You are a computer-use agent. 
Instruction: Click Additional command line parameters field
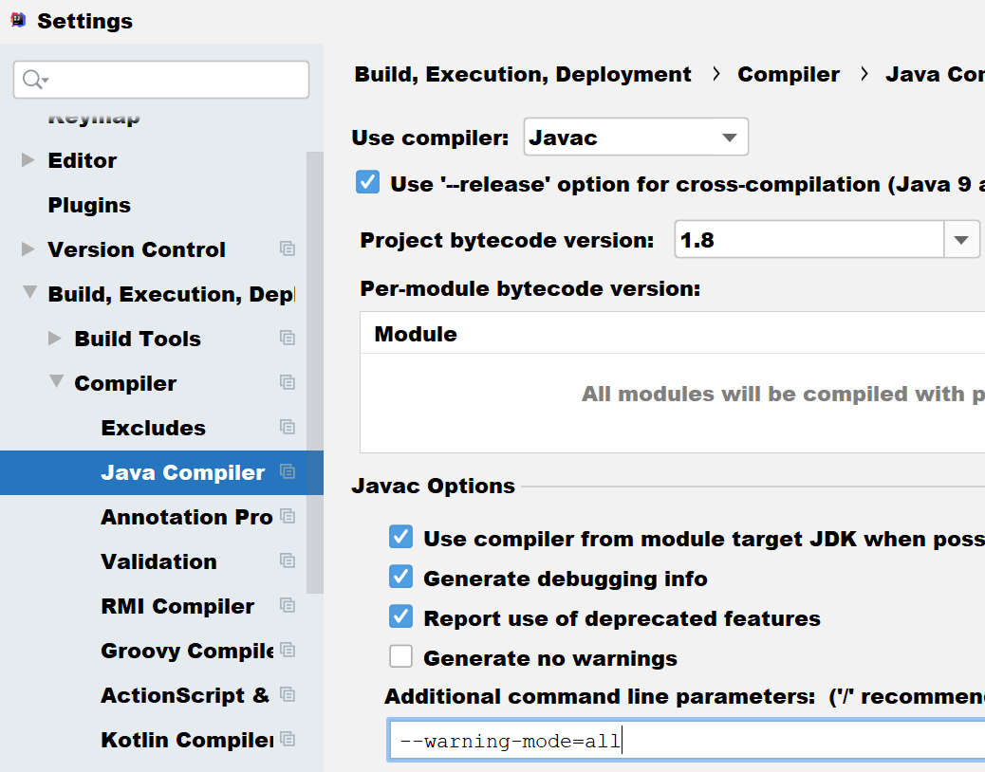(x=687, y=741)
